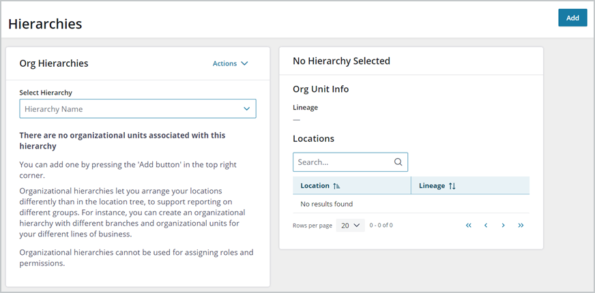Go to the next page arrow
The width and height of the screenshot is (595, 293).
[x=503, y=226]
